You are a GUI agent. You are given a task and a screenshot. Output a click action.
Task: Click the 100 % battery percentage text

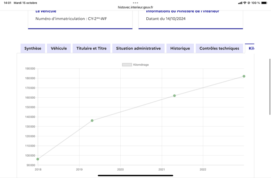point(256,3)
